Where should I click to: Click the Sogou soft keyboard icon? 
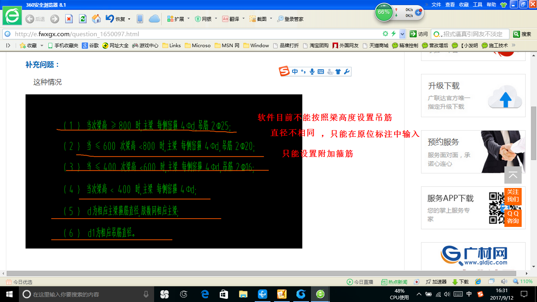(x=321, y=72)
